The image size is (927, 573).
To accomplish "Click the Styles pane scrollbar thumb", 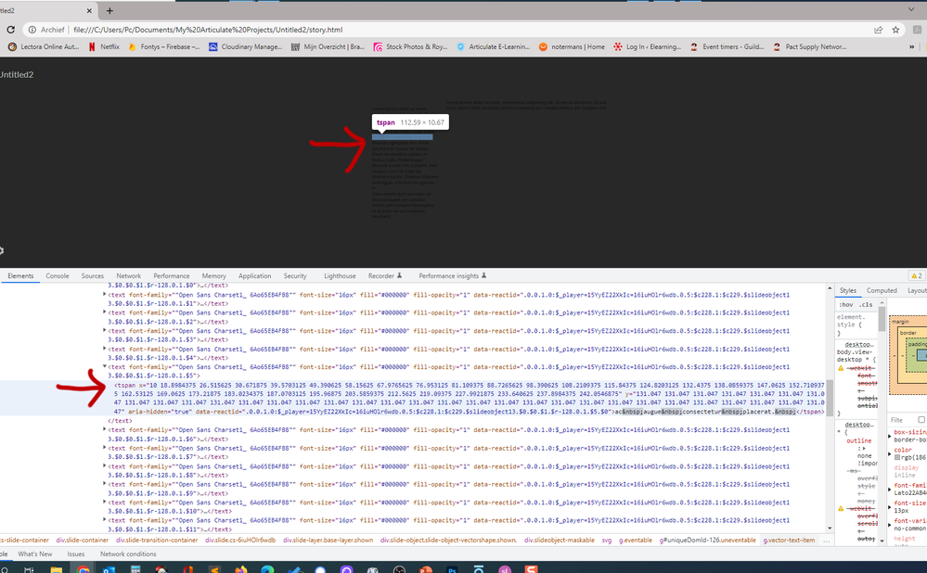I will tap(882, 319).
